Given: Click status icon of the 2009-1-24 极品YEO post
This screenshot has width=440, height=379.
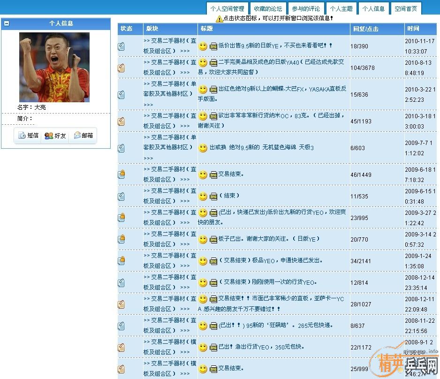Looking at the screenshot, I should pyautogui.click(x=121, y=261).
